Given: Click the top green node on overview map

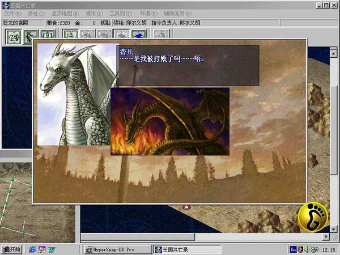Looking at the screenshot, I should [x=12, y=180].
